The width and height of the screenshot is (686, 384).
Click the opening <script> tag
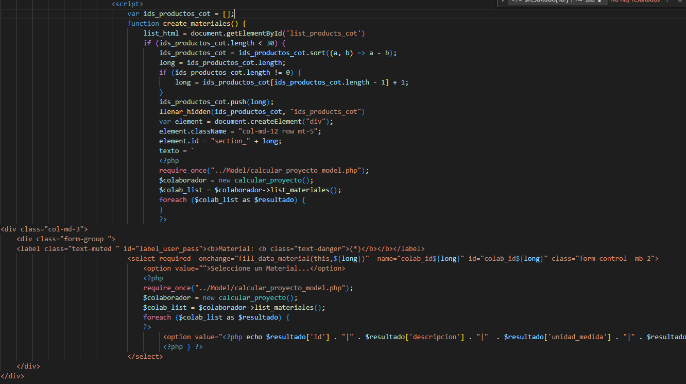(127, 4)
